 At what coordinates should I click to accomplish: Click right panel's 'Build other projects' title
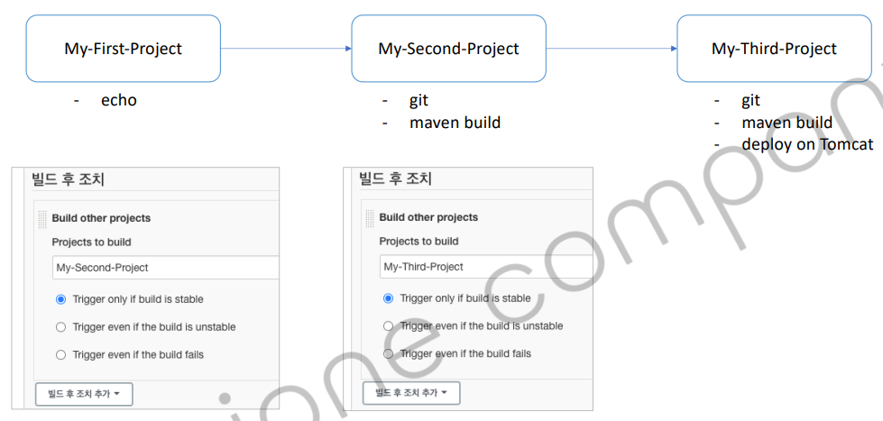pos(428,217)
